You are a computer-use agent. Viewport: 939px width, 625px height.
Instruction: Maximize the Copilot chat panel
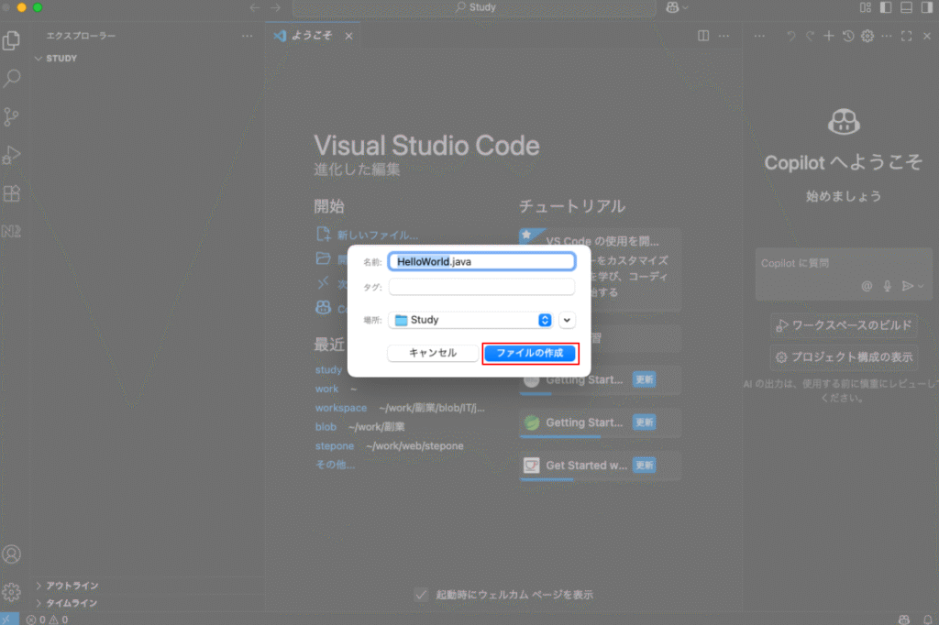pos(907,36)
